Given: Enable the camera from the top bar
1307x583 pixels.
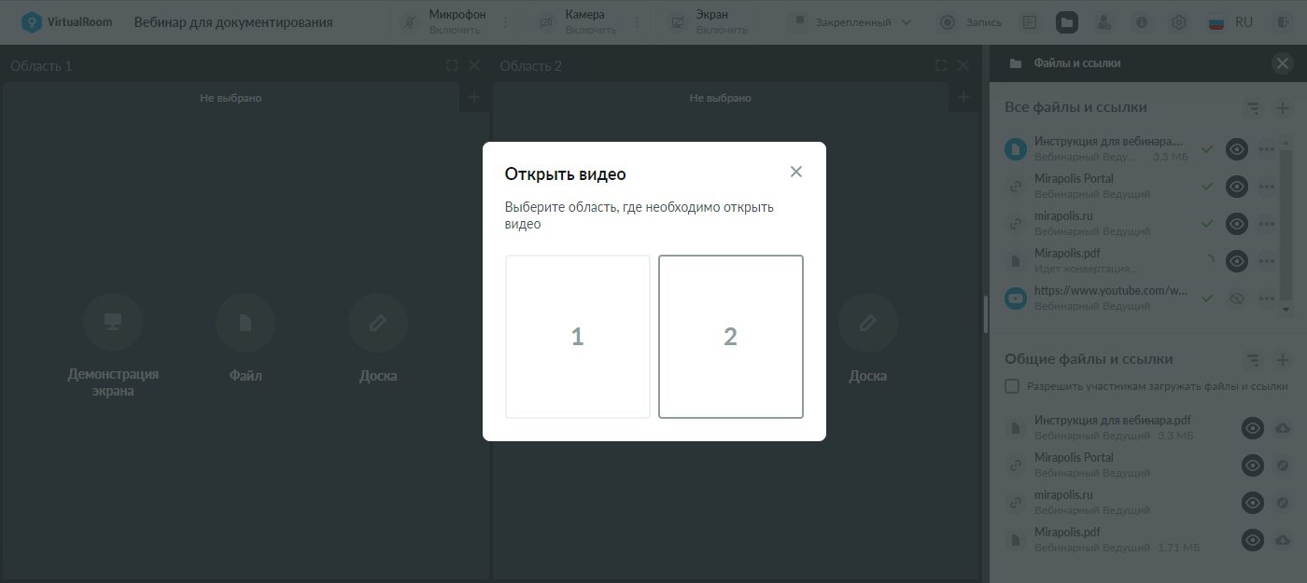Looking at the screenshot, I should tap(578, 22).
